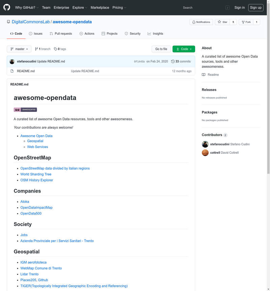The height and width of the screenshot is (291, 270).
Task: Switch to the Security tab
Action: click(133, 34)
